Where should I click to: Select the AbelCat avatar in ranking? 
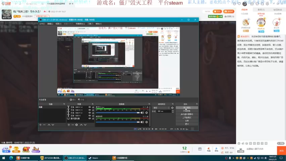coord(261,22)
